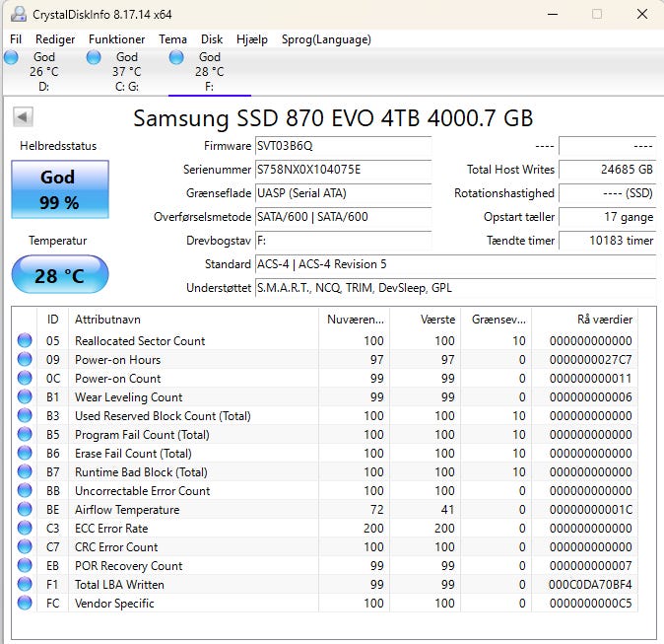This screenshot has height=644, width=664.
Task: Click status orb of Uncorrectable Error Count row
Action: click(x=25, y=490)
